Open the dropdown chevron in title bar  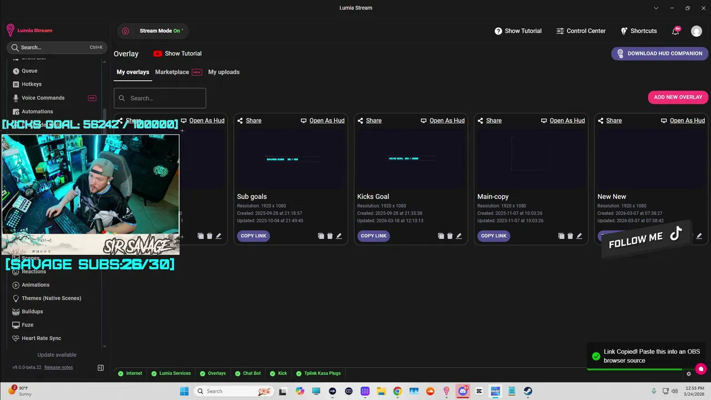pos(656,8)
